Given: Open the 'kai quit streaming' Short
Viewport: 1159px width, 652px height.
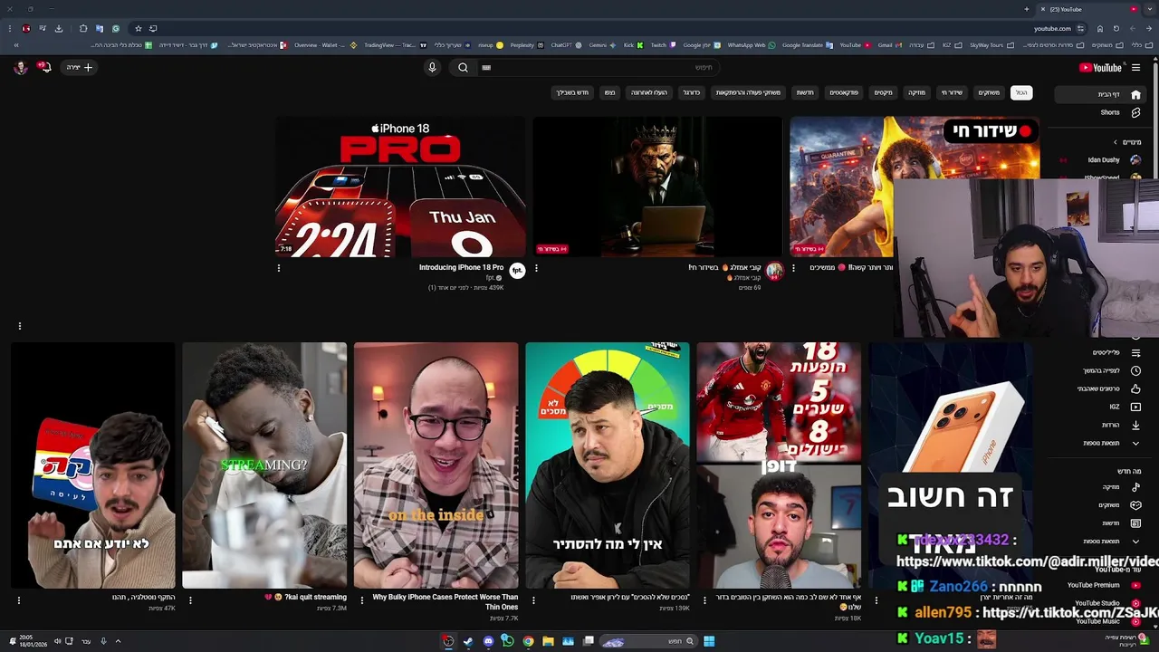Looking at the screenshot, I should [x=264, y=465].
